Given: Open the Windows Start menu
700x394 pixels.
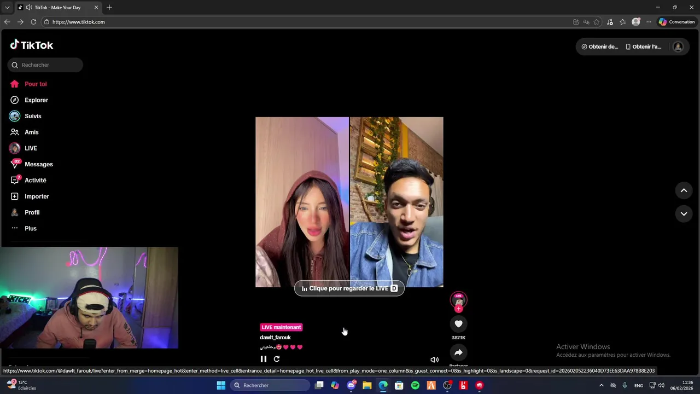Looking at the screenshot, I should pos(221,385).
